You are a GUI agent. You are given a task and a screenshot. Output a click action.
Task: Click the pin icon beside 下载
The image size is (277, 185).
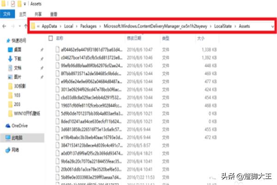[x=42, y=59]
